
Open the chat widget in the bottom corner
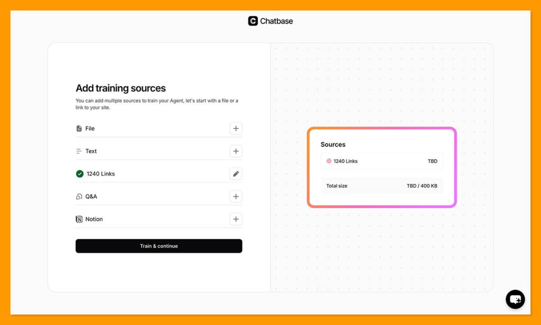pos(515,299)
